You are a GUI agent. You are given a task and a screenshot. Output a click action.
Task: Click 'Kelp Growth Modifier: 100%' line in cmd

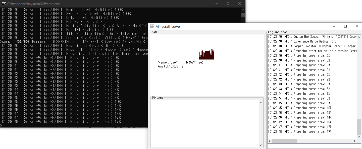click(x=59, y=18)
